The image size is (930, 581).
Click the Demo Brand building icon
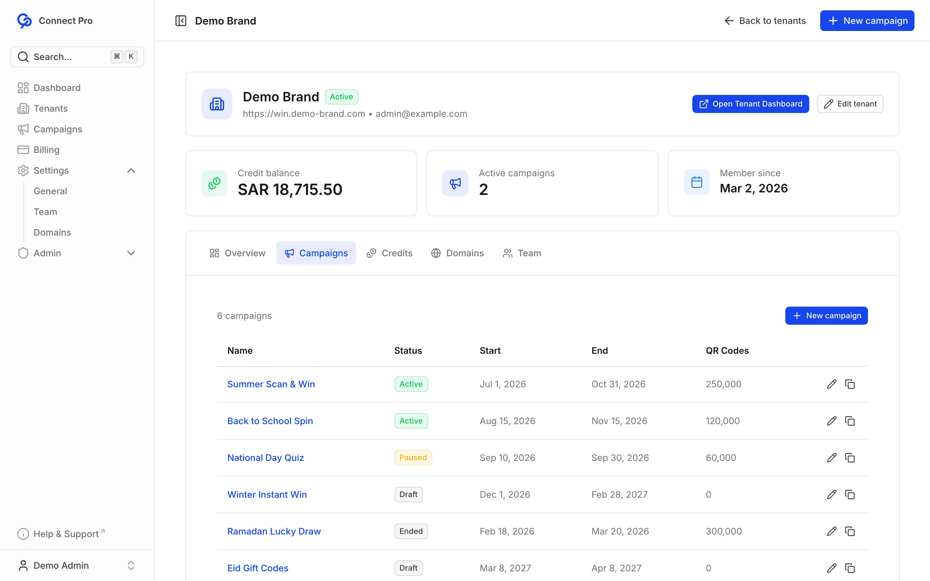click(217, 104)
